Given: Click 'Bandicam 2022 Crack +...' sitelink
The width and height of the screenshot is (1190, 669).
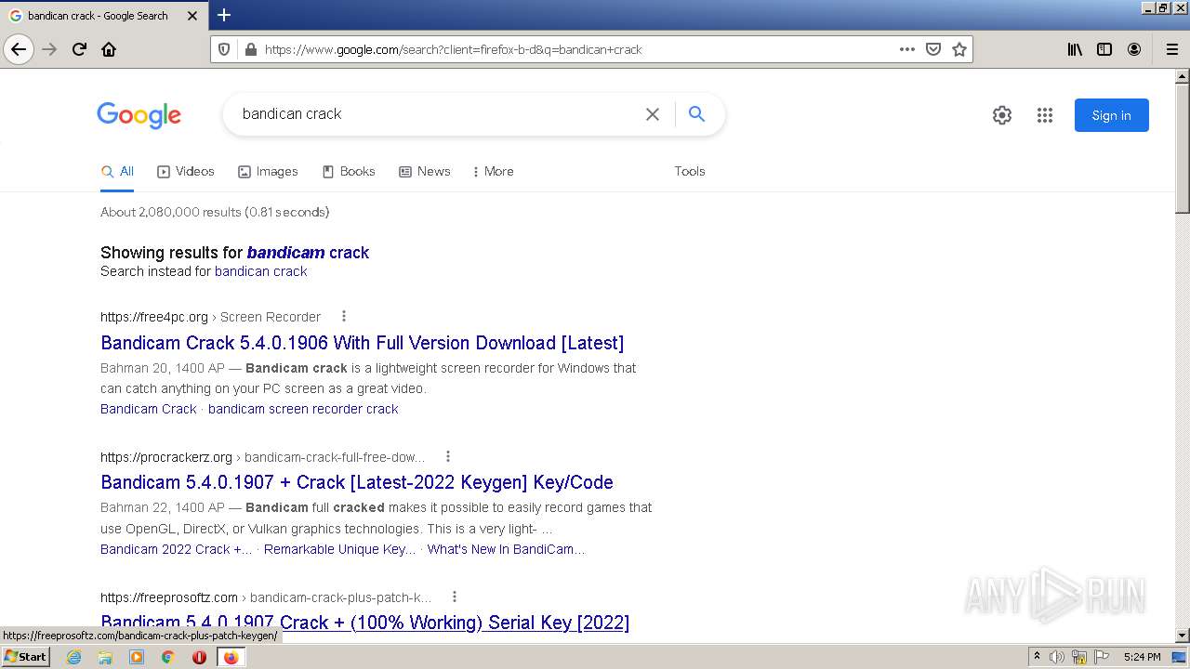Looking at the screenshot, I should point(177,549).
